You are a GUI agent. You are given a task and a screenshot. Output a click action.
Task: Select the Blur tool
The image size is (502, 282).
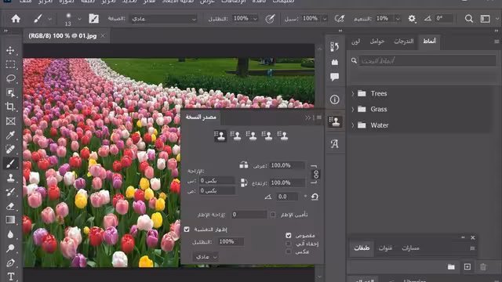tap(10, 234)
